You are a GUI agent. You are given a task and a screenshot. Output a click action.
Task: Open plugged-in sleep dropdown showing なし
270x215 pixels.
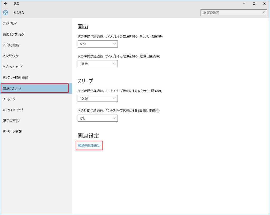pyautogui.click(x=98, y=118)
